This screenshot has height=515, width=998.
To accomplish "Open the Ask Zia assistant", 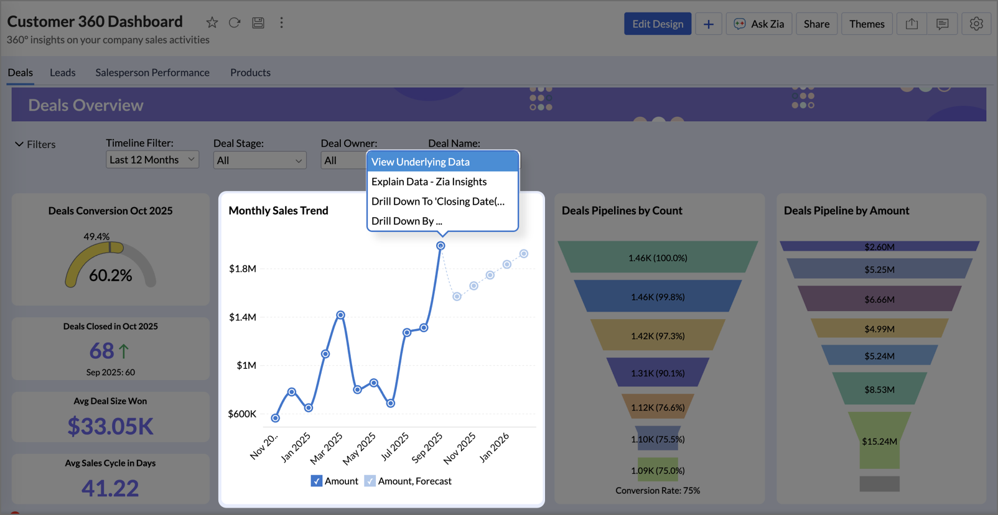I will pos(758,24).
